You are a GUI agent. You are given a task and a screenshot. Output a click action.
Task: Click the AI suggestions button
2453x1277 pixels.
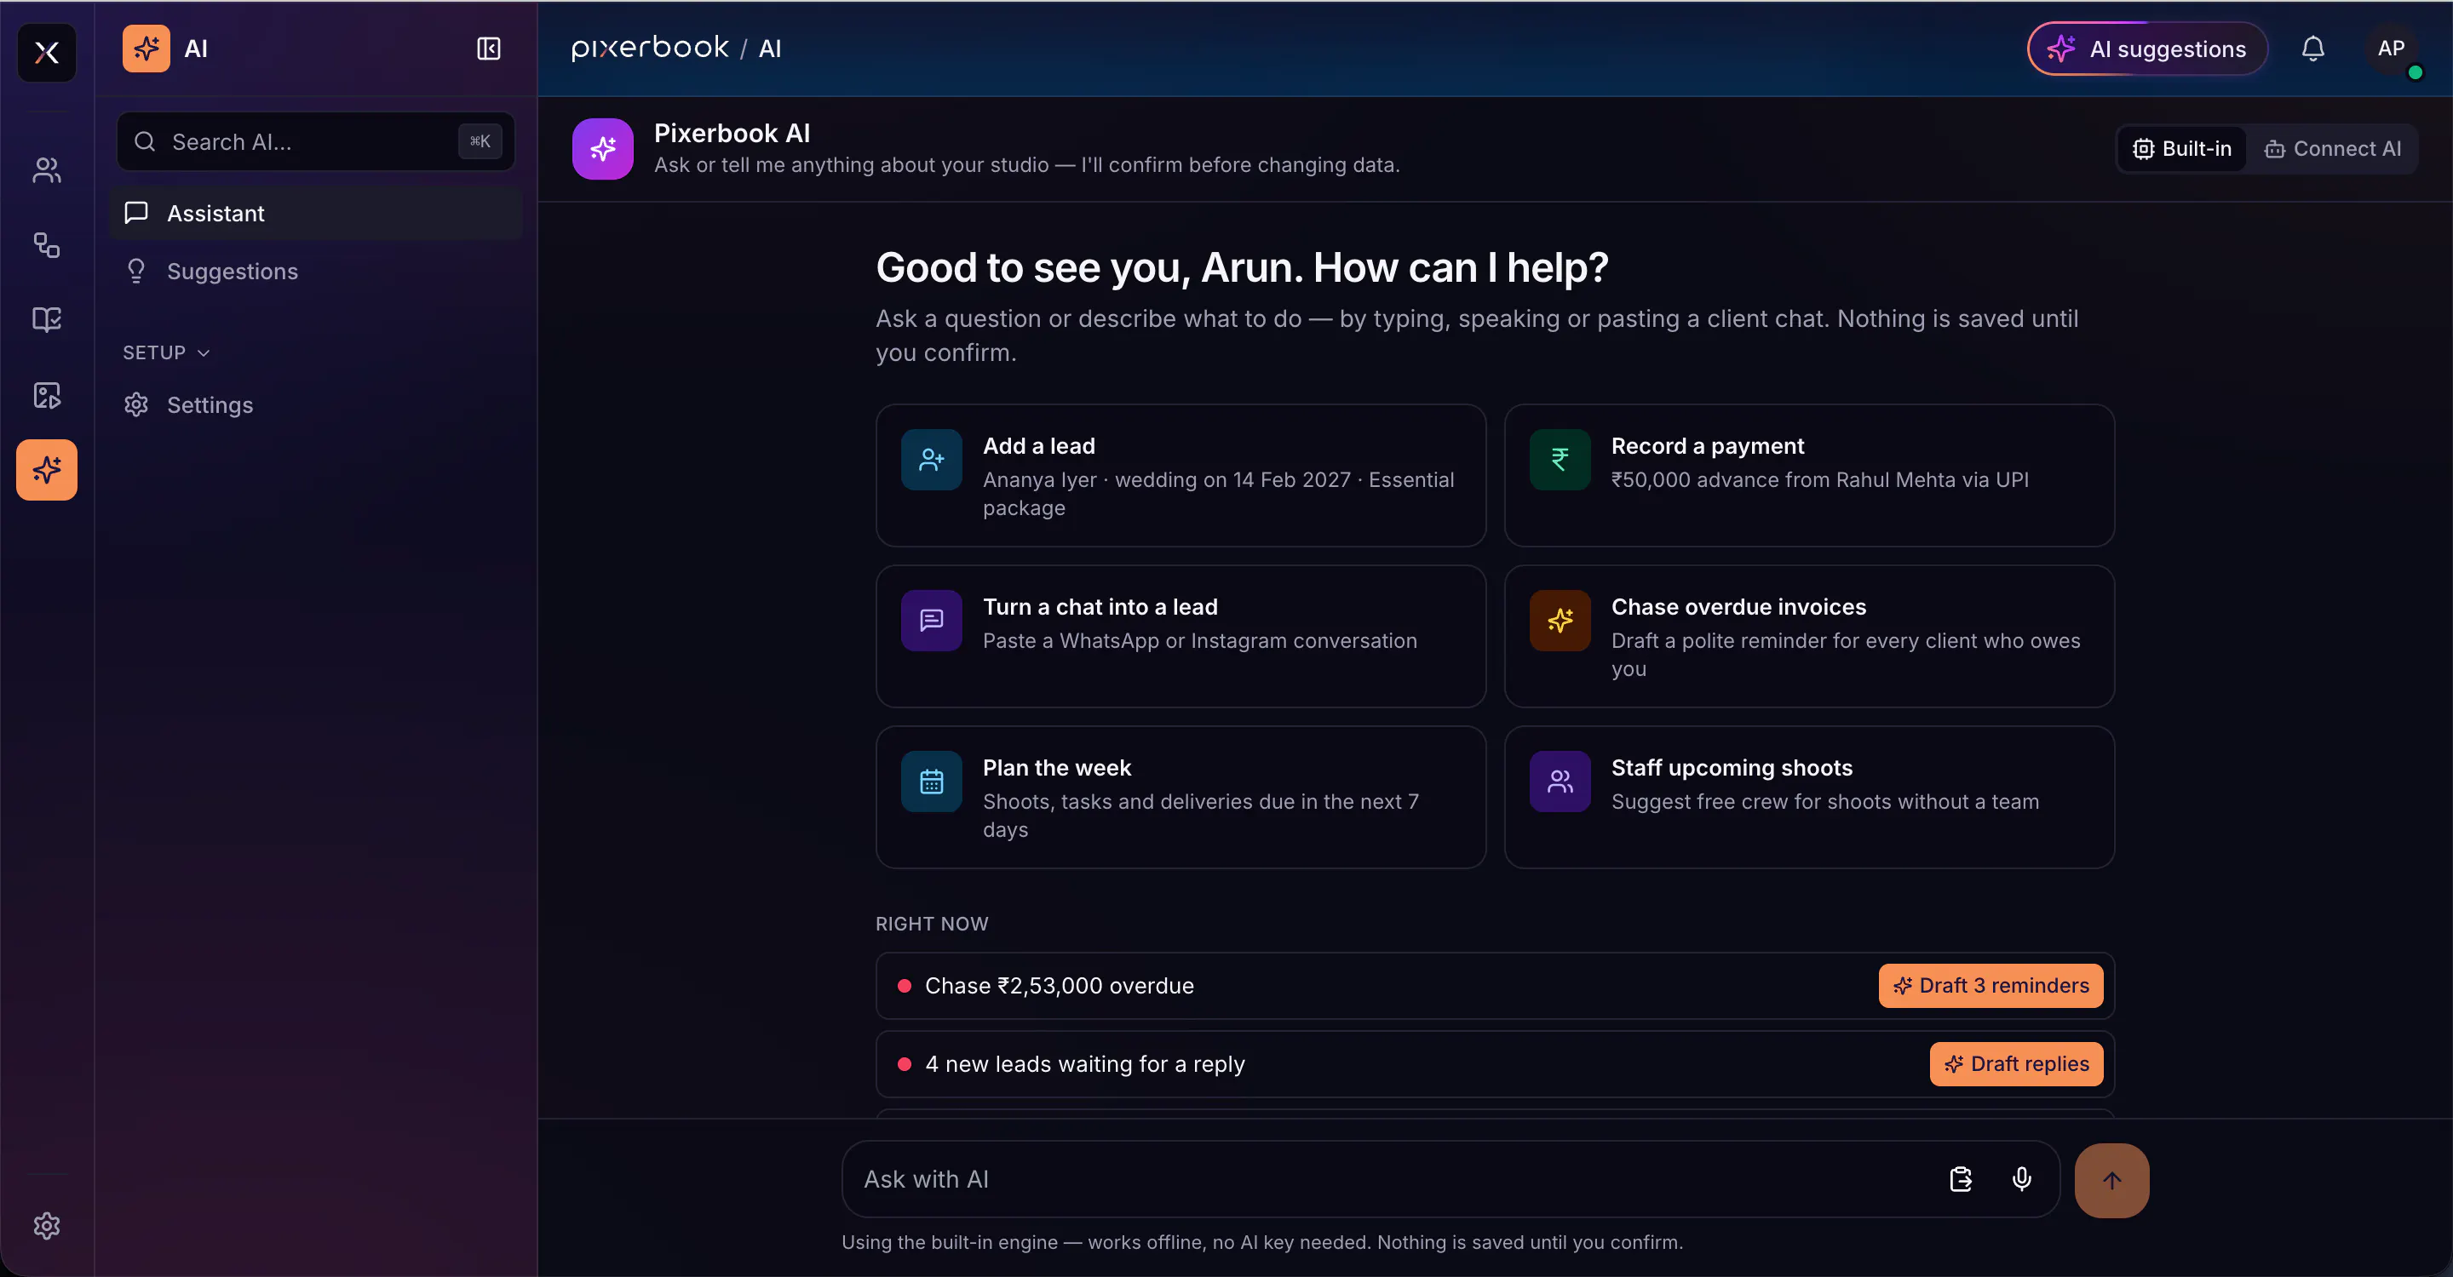2147,49
